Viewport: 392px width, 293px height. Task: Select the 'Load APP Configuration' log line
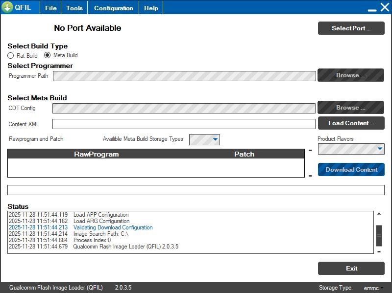click(x=69, y=215)
